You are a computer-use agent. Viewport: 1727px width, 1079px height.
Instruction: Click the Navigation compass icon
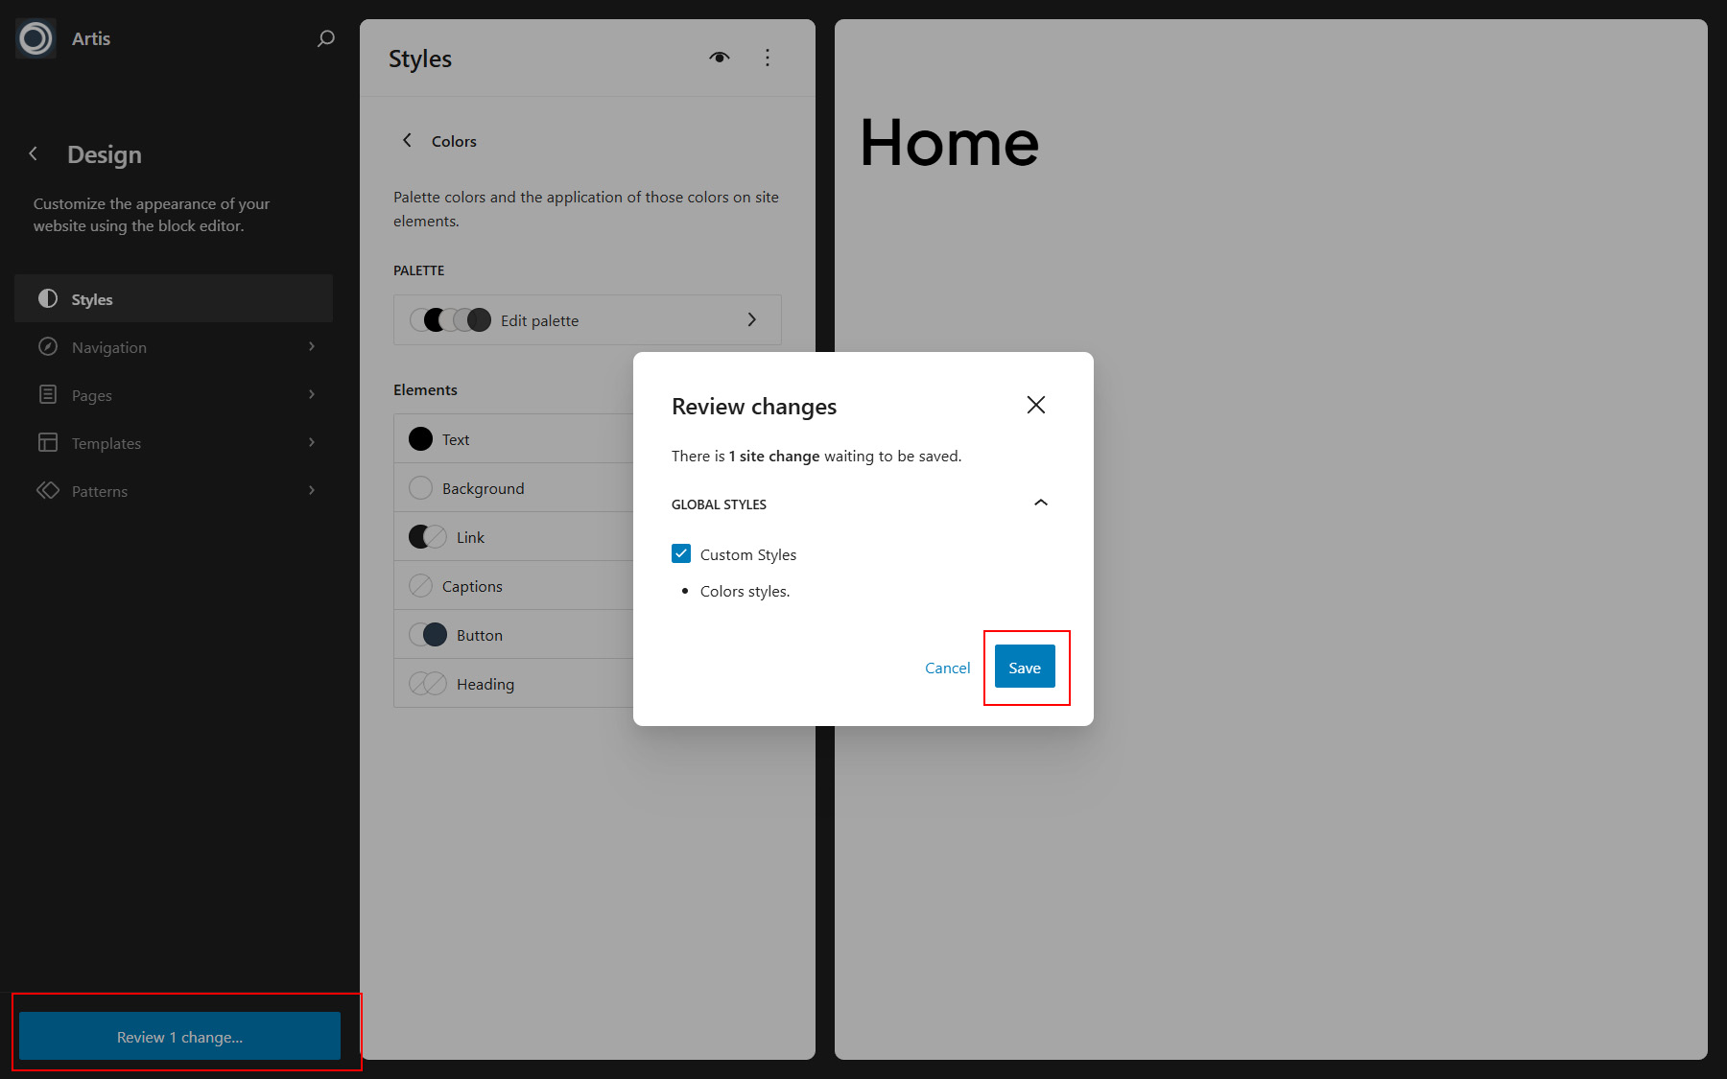[47, 347]
